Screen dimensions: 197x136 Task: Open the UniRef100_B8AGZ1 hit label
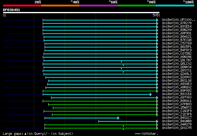[x=177, y=37]
